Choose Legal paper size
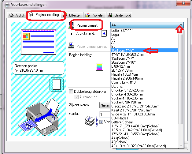This screenshot has width=192, height=154. click(x=144, y=35)
